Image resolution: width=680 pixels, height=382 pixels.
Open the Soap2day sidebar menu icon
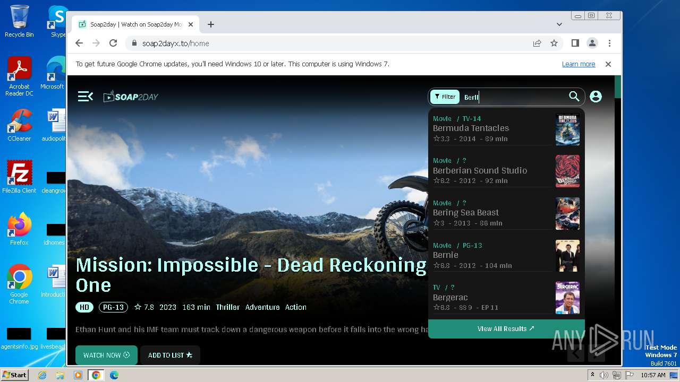coord(85,97)
